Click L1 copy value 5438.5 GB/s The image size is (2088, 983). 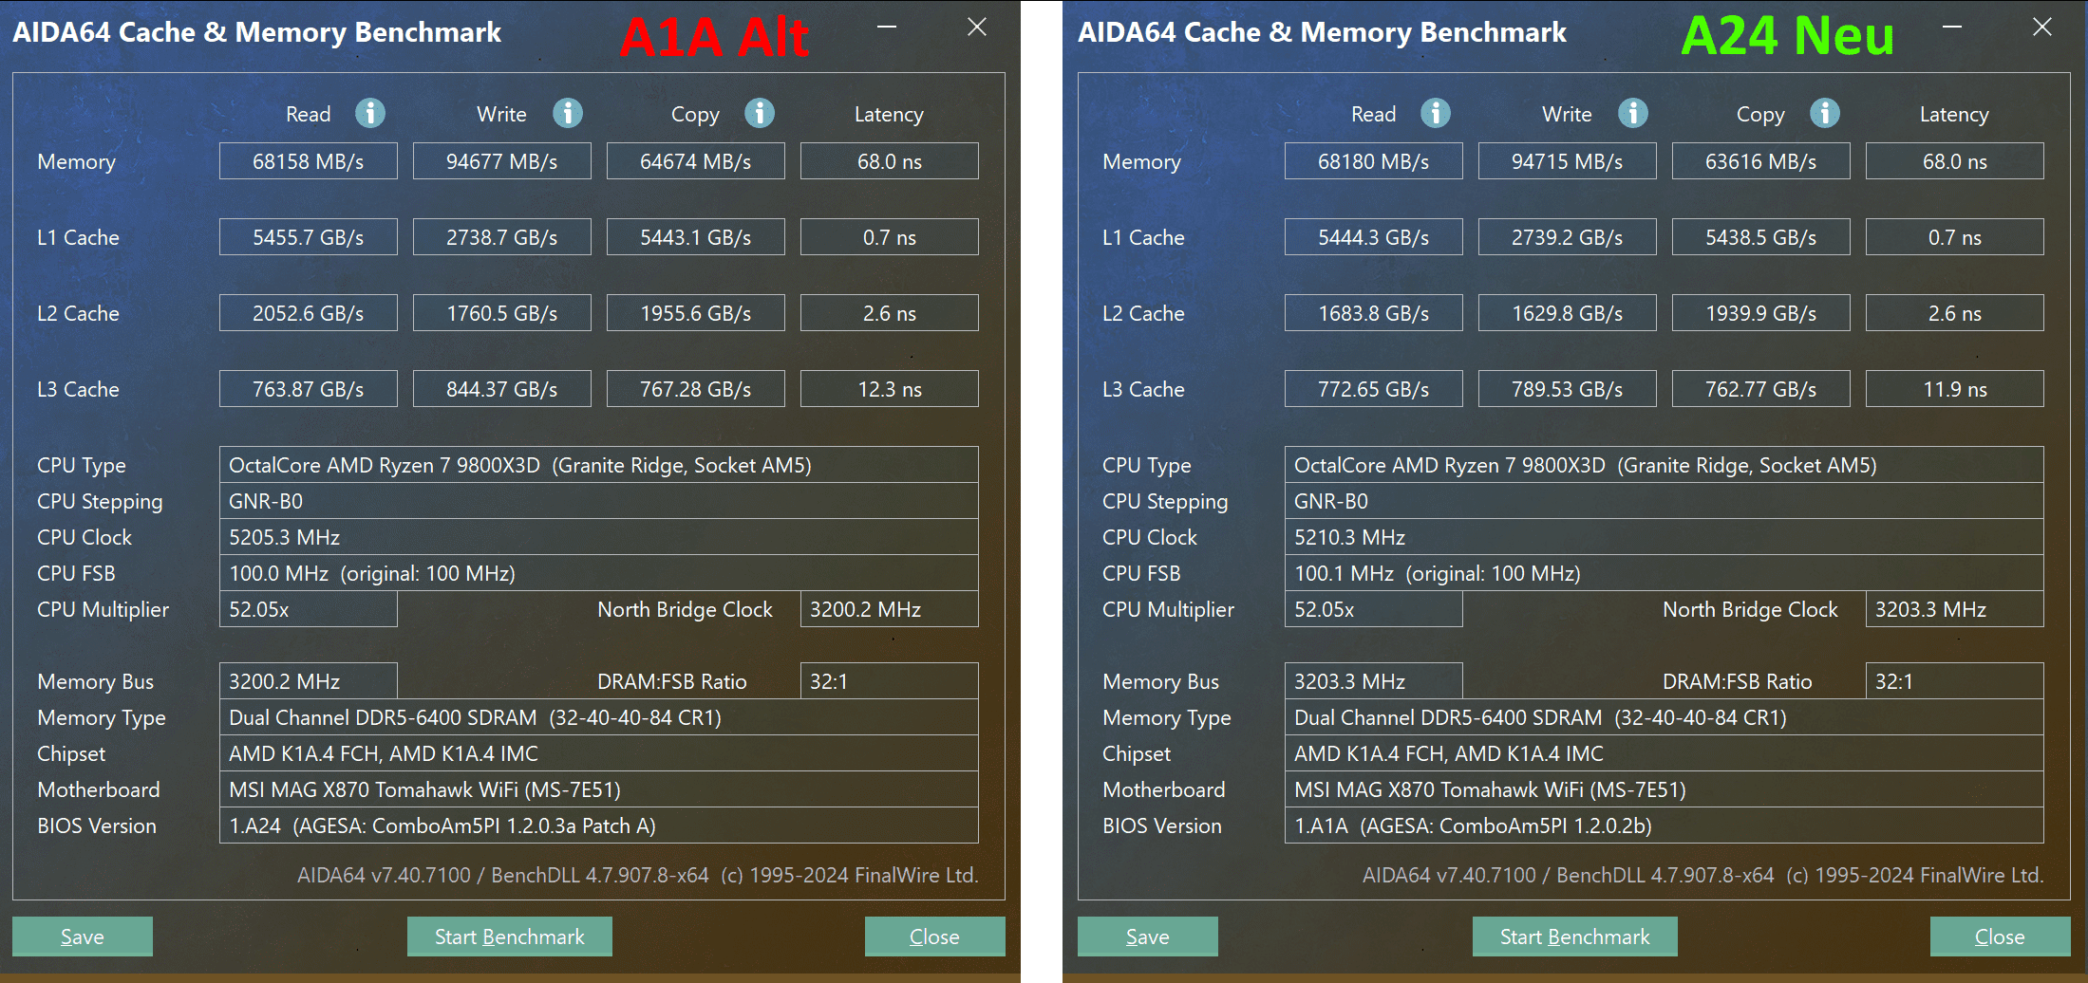(x=1761, y=237)
